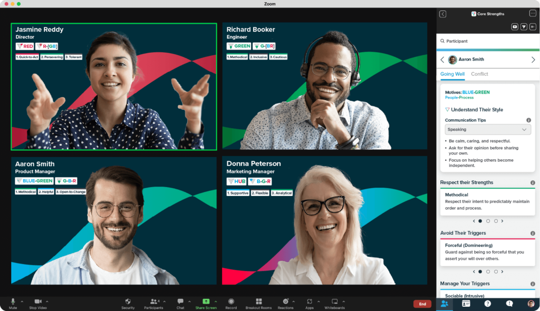
Task: Click the camera share icon in Core Strengths header
Action: click(x=515, y=26)
